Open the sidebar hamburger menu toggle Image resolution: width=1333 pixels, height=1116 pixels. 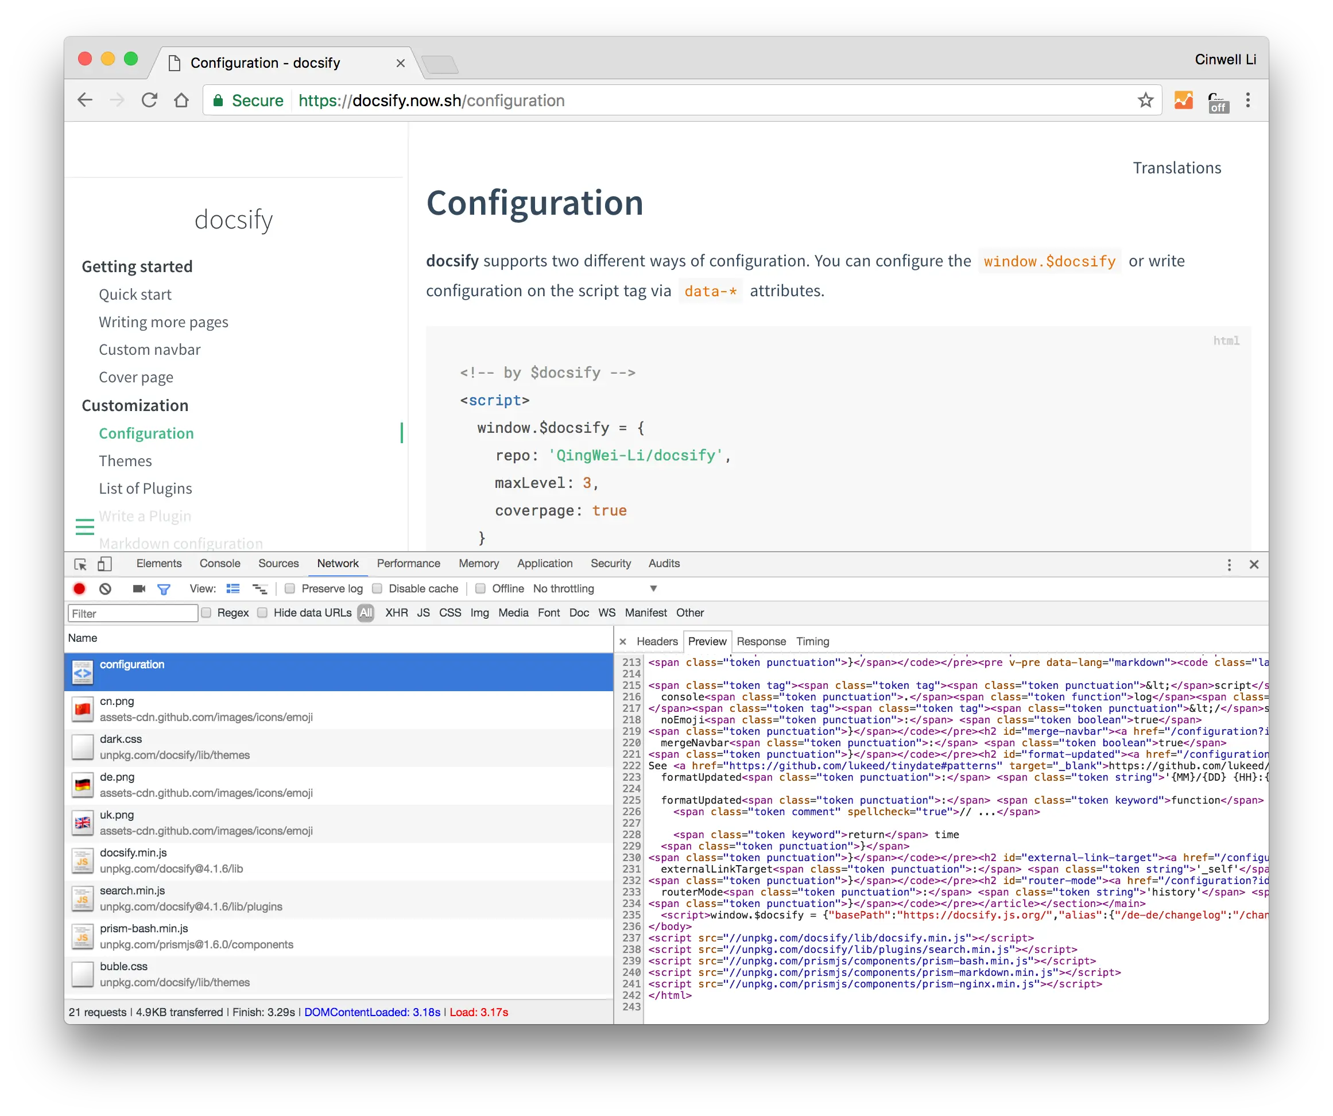click(85, 527)
